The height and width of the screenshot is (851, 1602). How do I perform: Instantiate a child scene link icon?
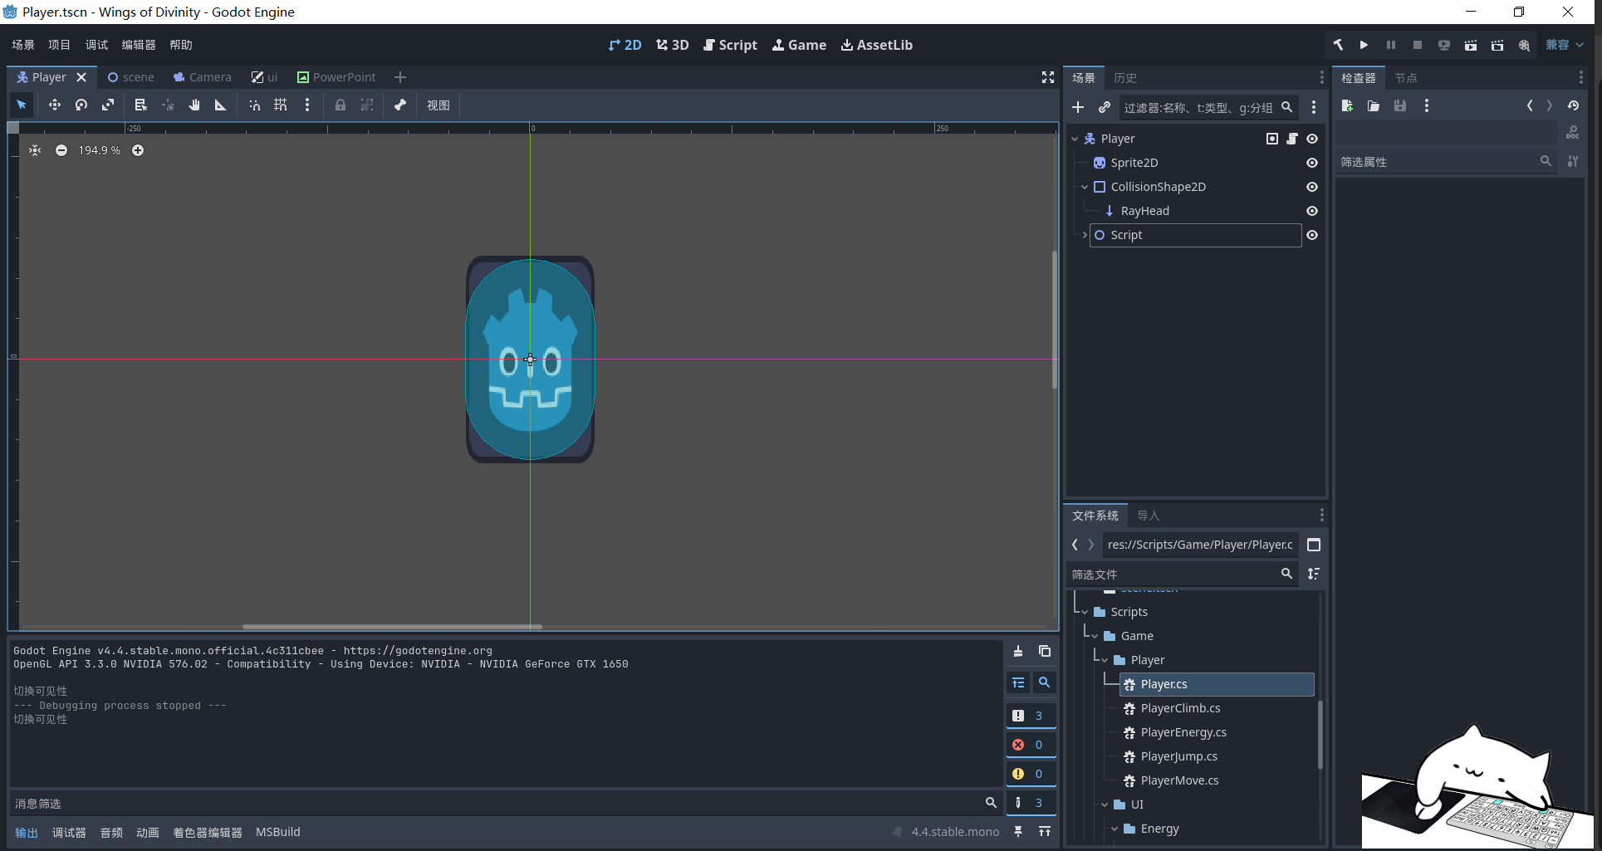tap(1105, 107)
